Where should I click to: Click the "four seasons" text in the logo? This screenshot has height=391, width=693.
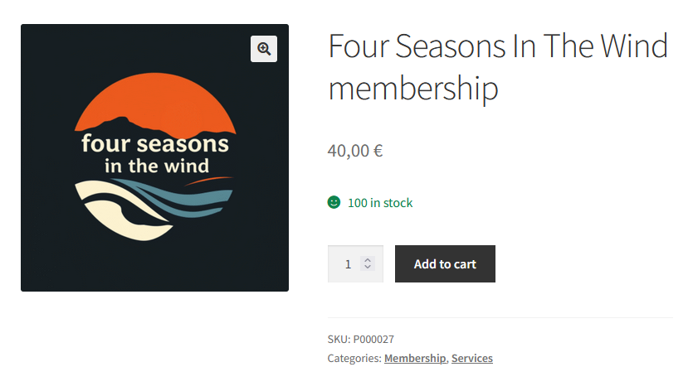pyautogui.click(x=155, y=144)
